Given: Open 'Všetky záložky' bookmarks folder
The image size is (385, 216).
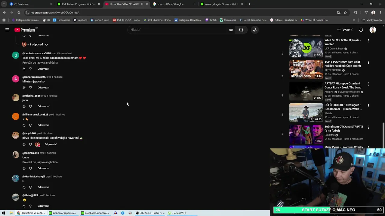Looking at the screenshot, I should pyautogui.click(x=372, y=20).
